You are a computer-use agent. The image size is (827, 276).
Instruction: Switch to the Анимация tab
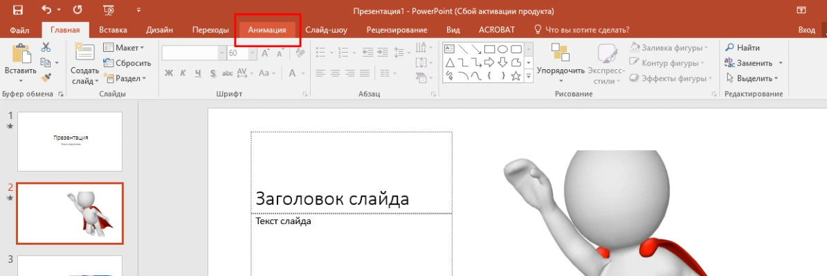pos(267,30)
